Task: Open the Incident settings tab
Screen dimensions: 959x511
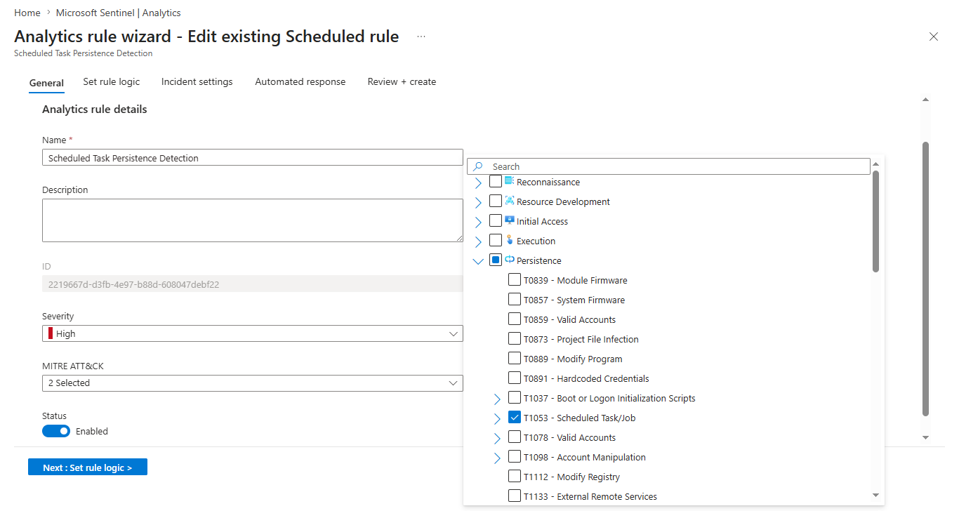Action: [x=197, y=81]
